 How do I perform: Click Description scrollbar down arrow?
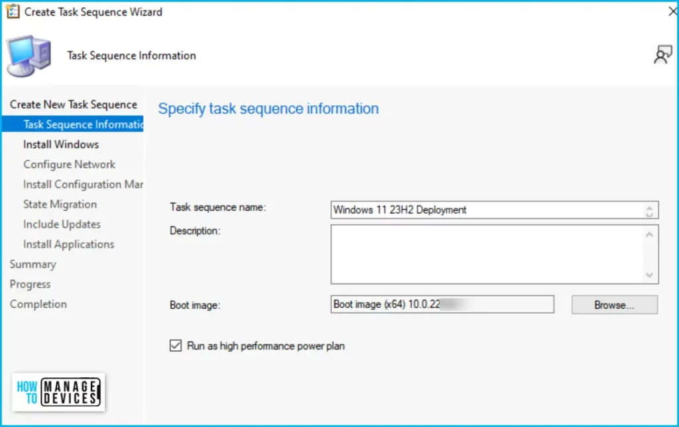click(x=649, y=275)
